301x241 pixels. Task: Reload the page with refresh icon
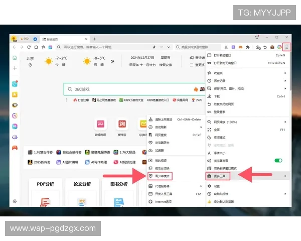pos(29,47)
